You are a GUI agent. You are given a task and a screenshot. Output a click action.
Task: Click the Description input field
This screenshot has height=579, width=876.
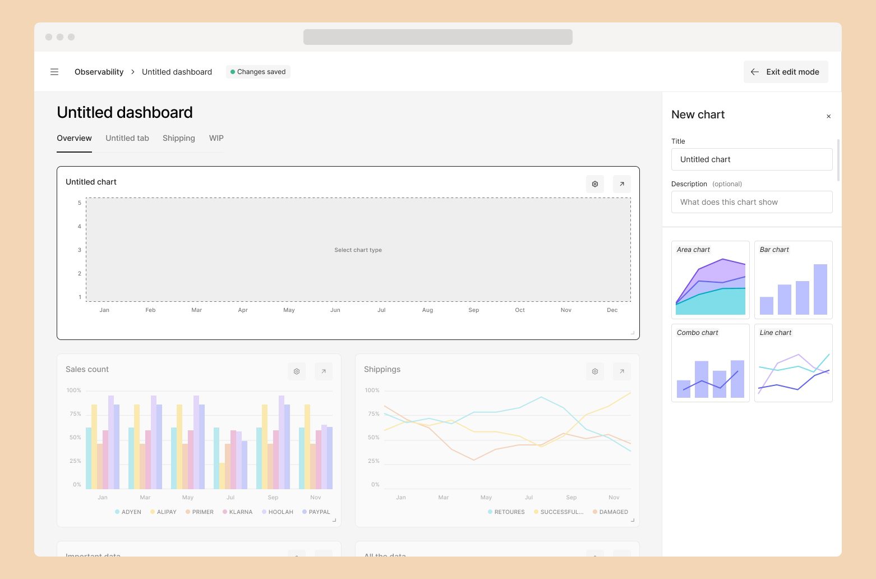pyautogui.click(x=751, y=202)
